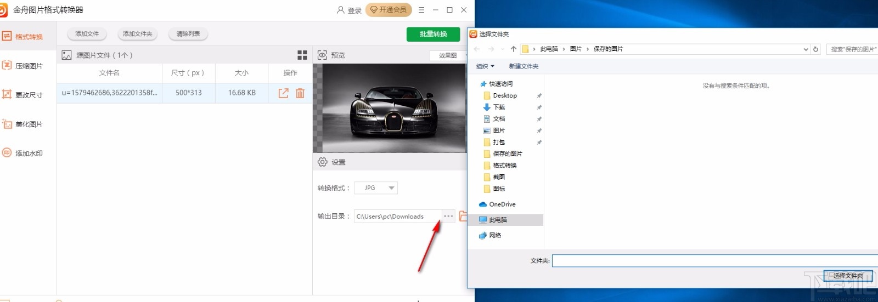Switch file list to grid view icon
Viewport: 878px width, 302px height.
click(302, 55)
